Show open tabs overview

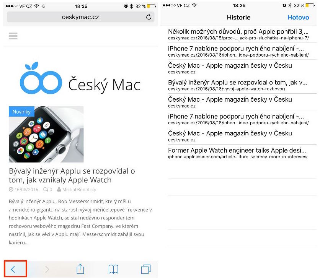pos(146,269)
